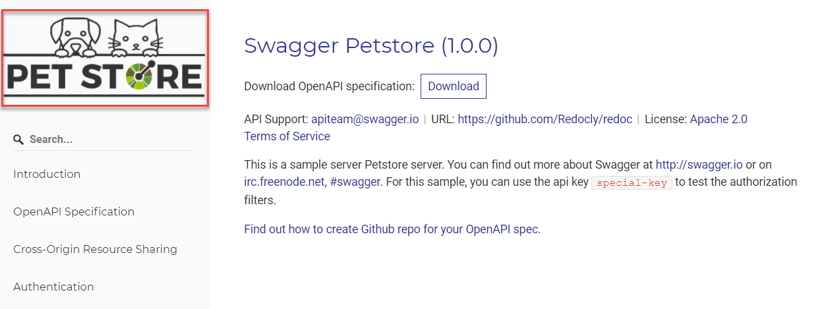This screenshot has height=309, width=830.
Task: Open the irc.freenode.net link
Action: (x=283, y=181)
